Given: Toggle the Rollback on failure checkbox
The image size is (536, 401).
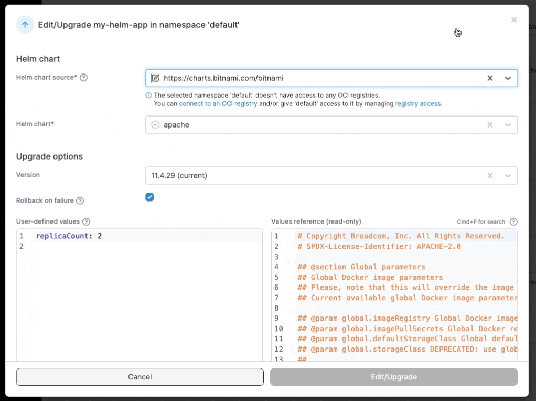Looking at the screenshot, I should point(149,197).
